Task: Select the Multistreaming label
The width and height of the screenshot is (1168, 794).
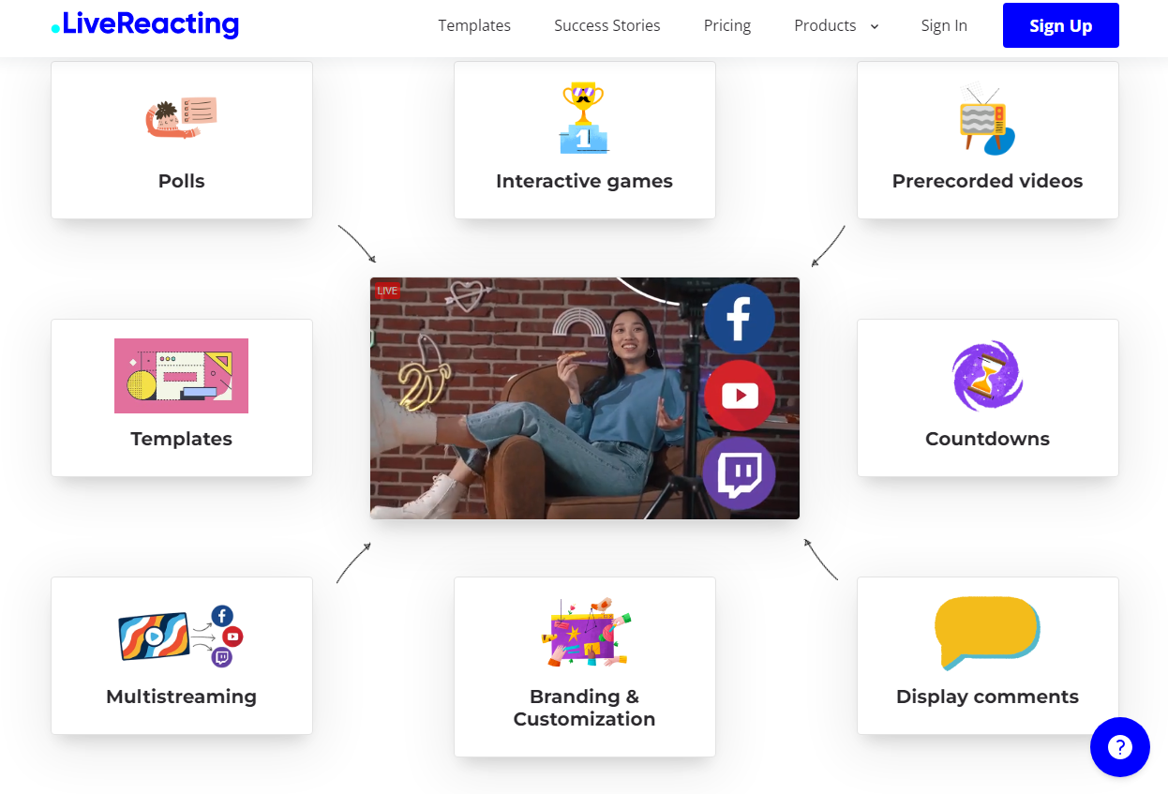Action: [181, 697]
